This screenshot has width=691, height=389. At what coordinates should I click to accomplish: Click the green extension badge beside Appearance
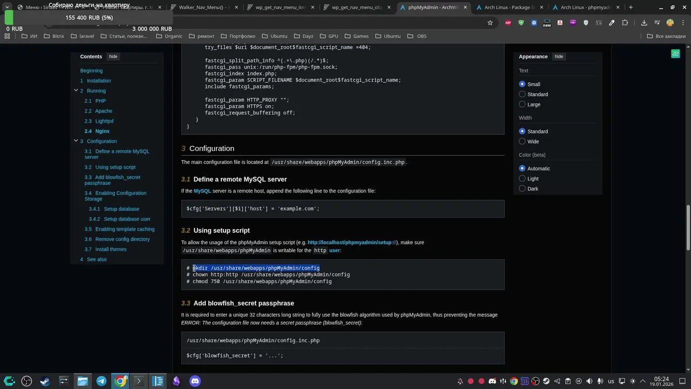675,53
